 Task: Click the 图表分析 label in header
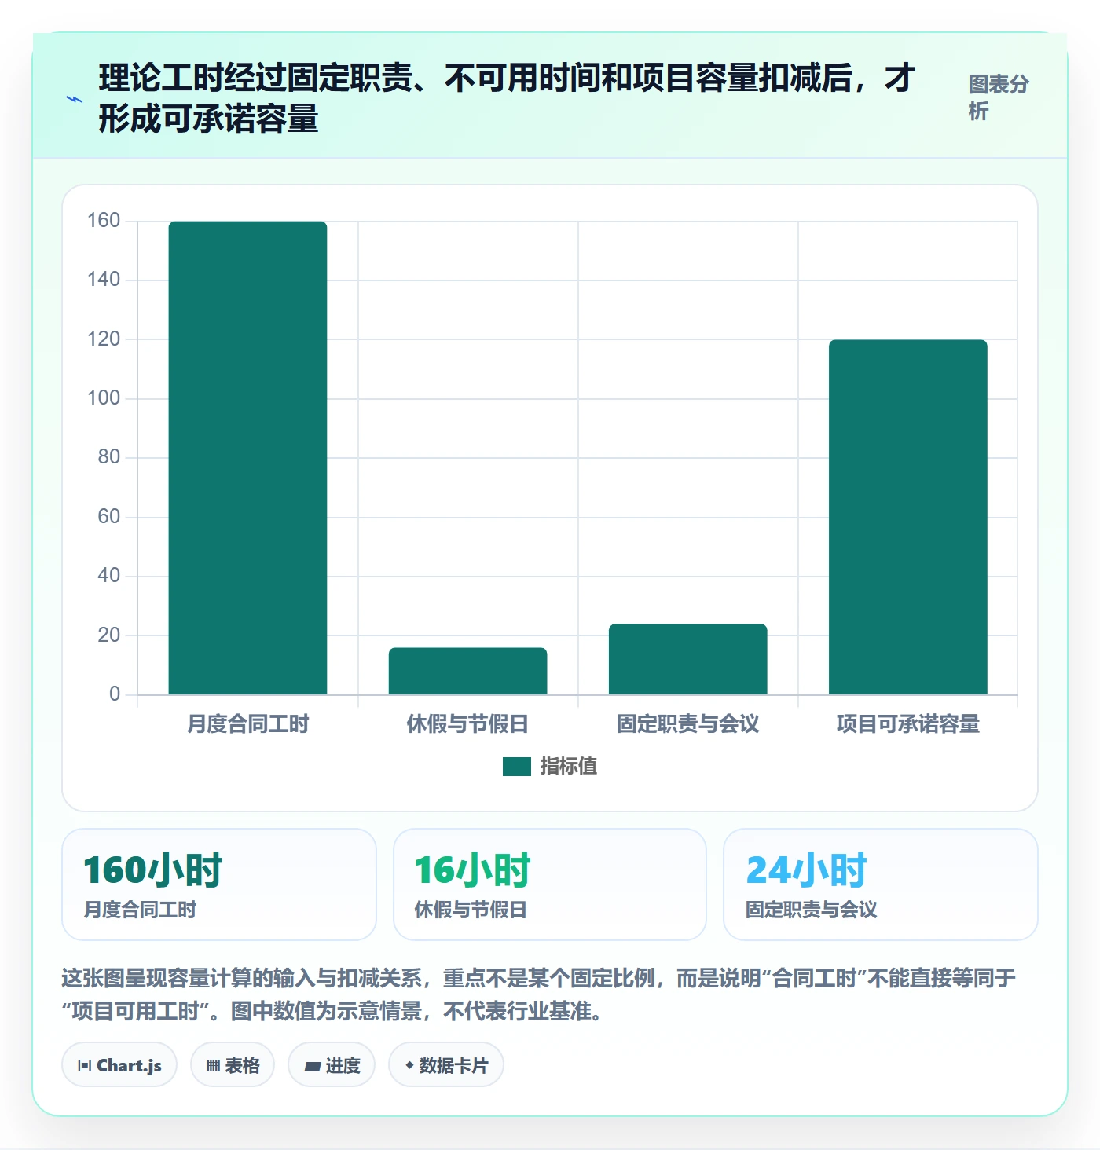(x=999, y=97)
